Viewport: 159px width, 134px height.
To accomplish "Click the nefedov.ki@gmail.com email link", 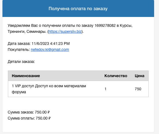I will [50, 49].
